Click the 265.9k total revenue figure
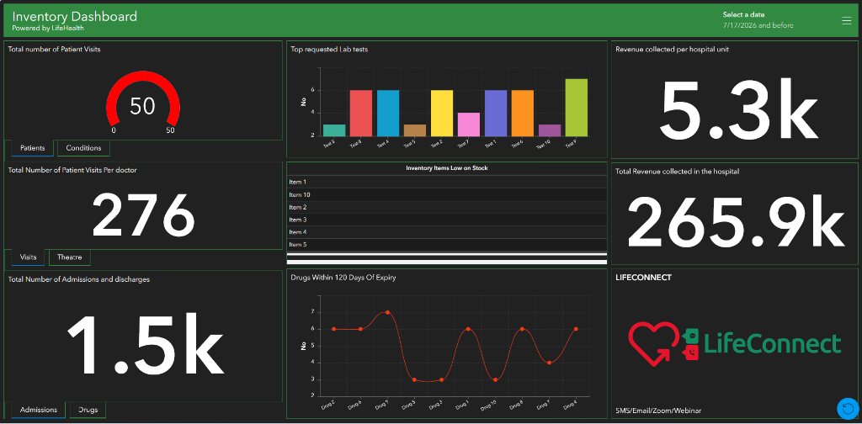This screenshot has height=424, width=862. point(736,221)
